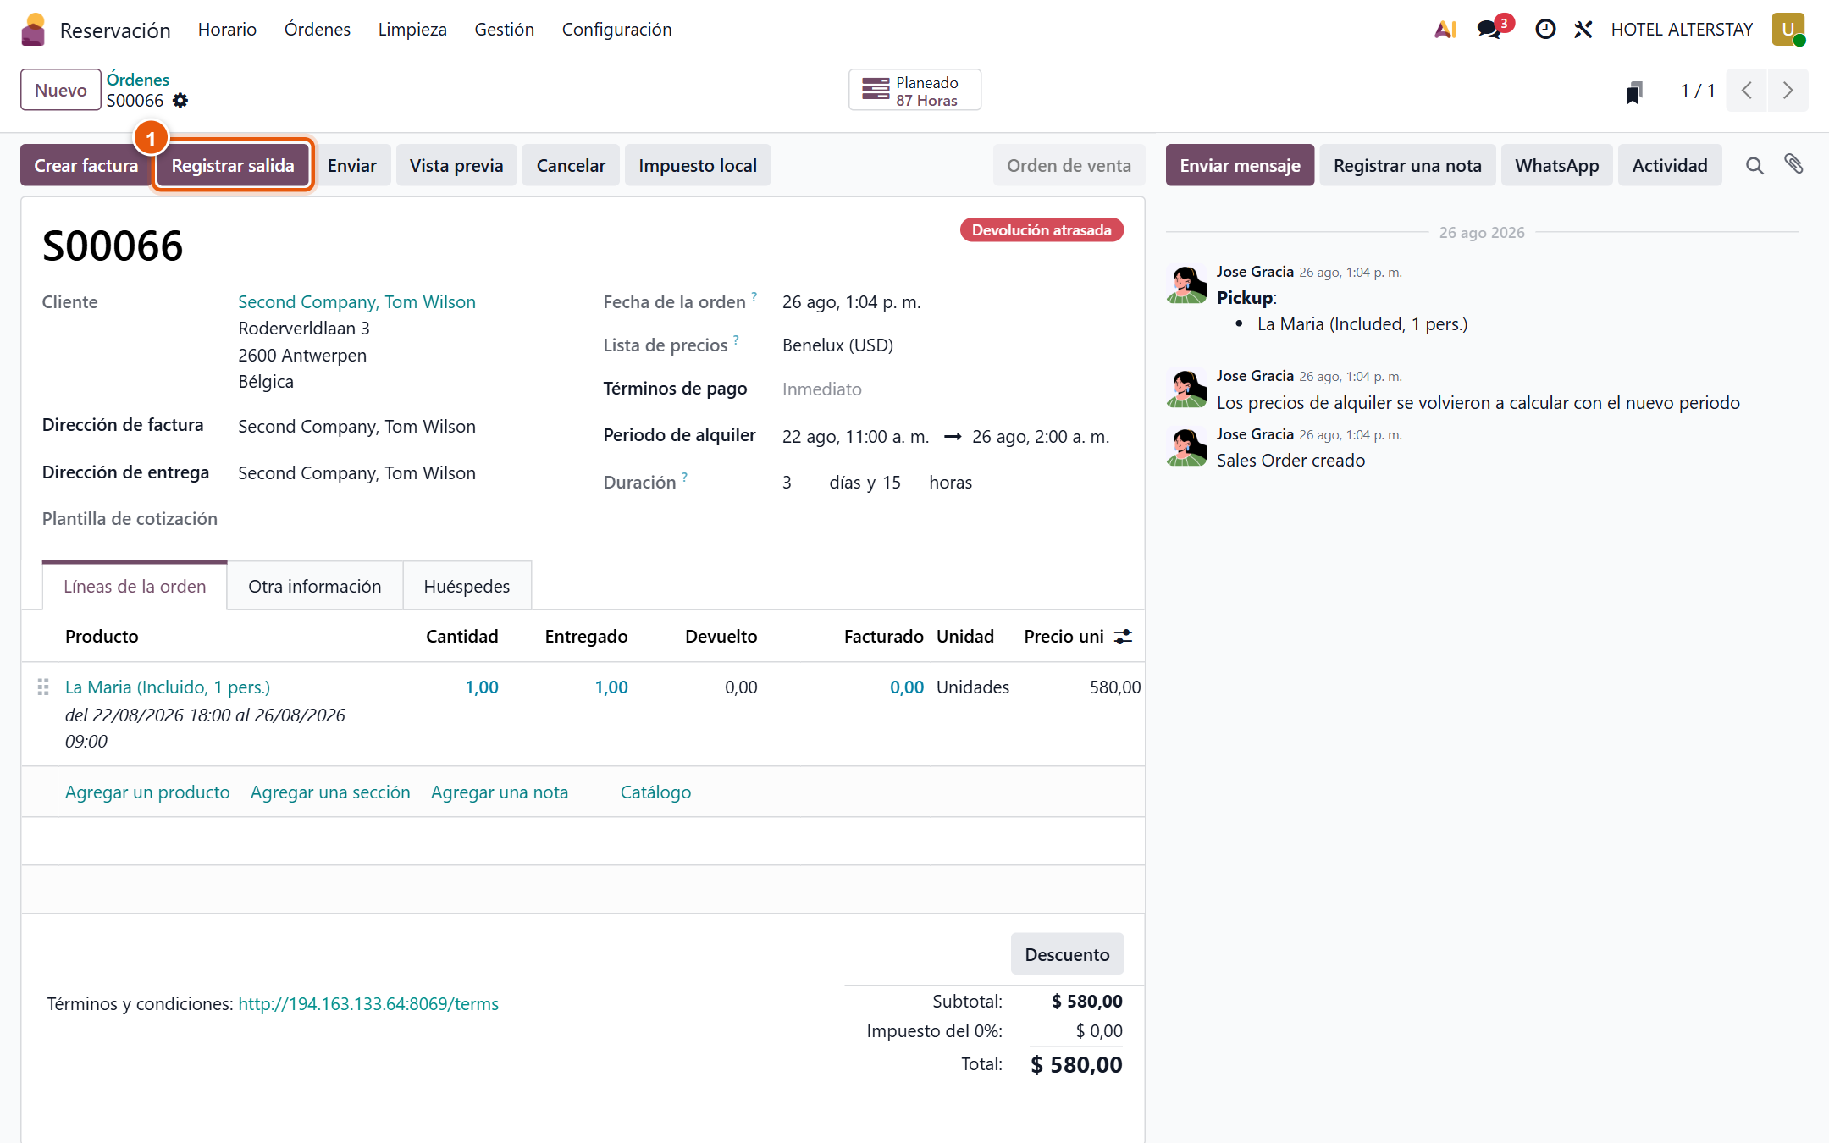Go to the previous record arrow

(x=1746, y=91)
